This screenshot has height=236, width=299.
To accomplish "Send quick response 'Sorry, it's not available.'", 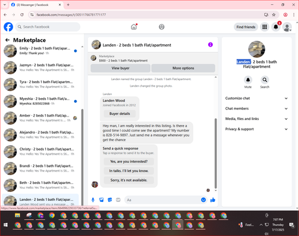I will 129,180.
